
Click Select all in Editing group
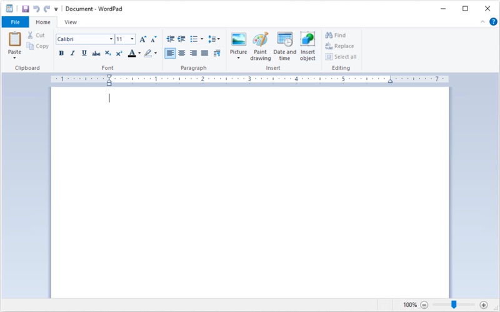341,57
